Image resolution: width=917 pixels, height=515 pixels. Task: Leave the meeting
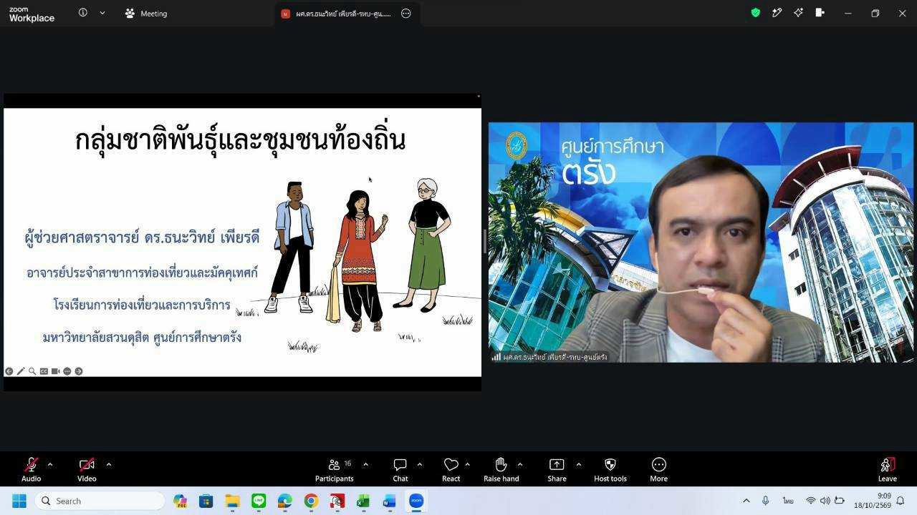887,469
